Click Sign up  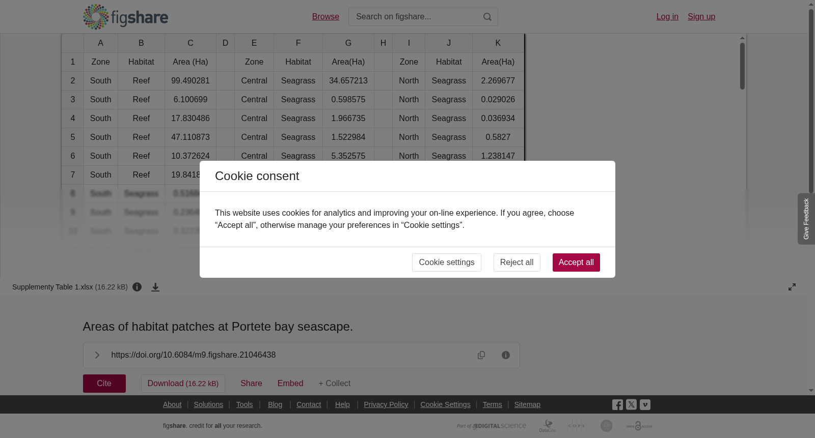[701, 17]
